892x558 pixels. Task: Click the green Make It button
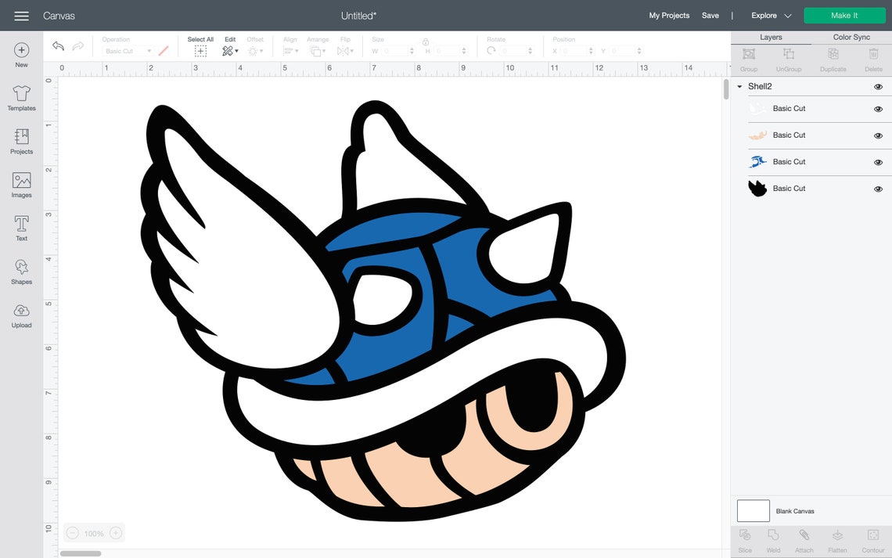click(844, 15)
